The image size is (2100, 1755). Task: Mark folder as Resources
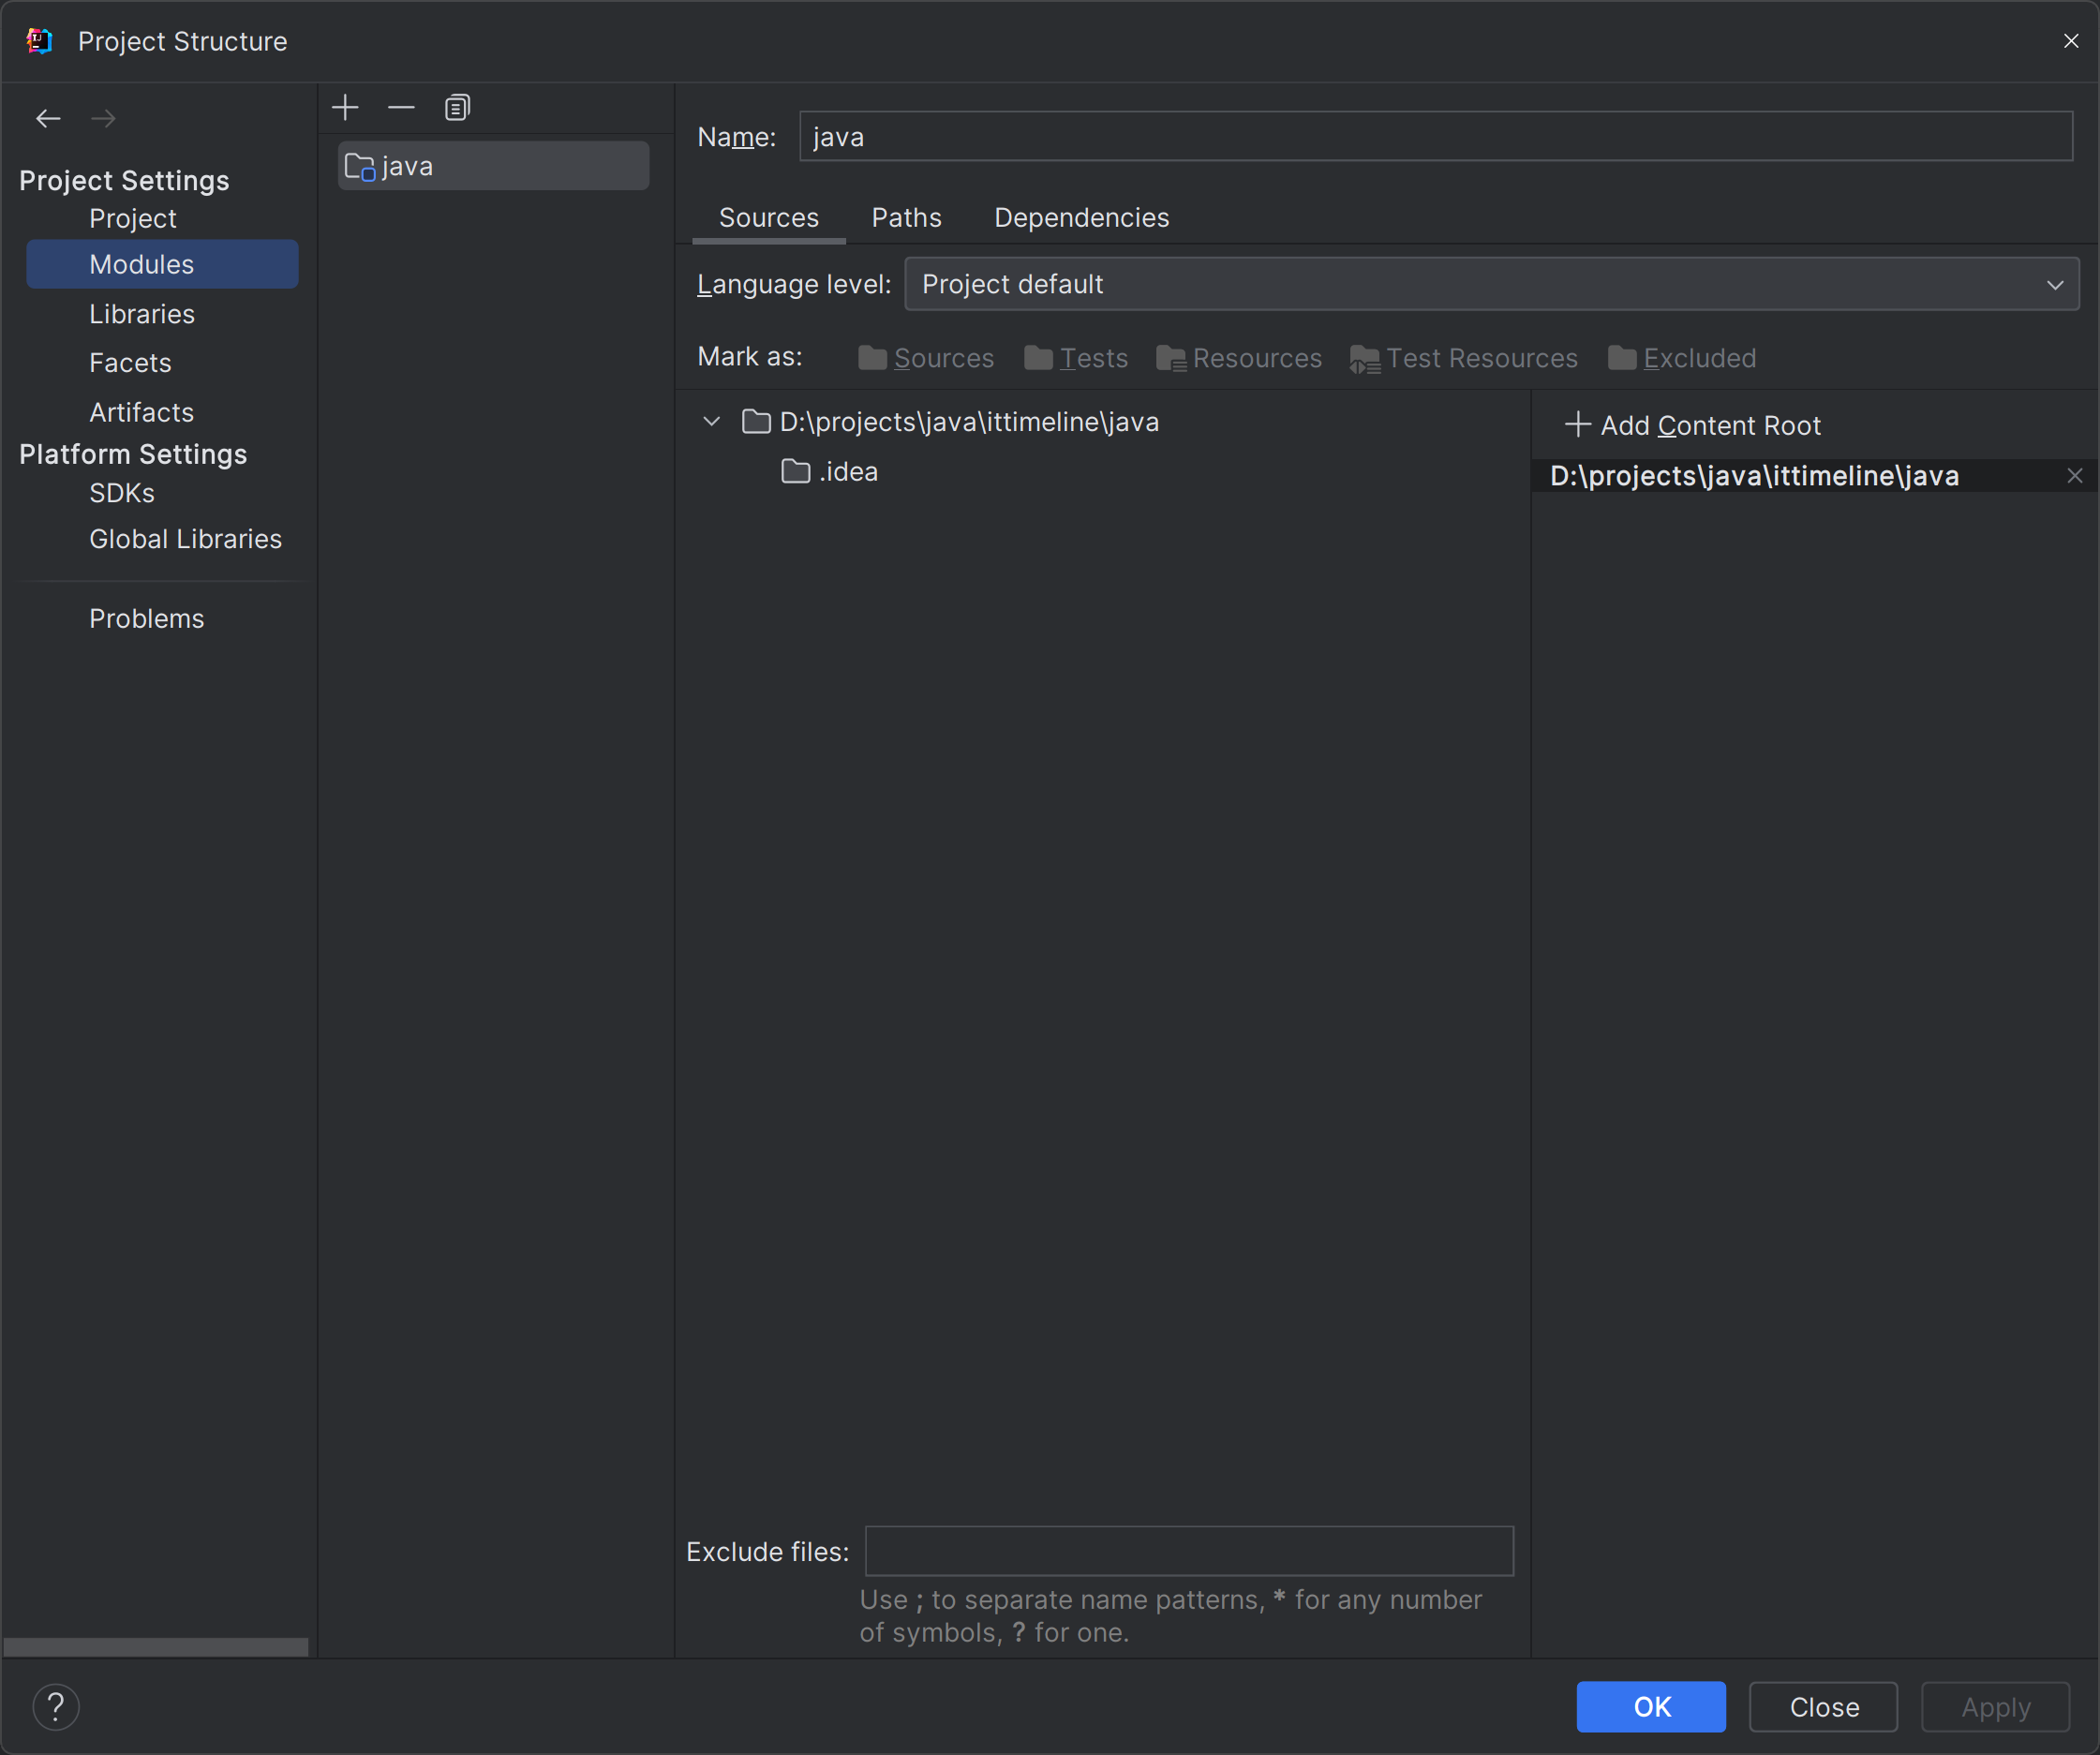[1239, 358]
